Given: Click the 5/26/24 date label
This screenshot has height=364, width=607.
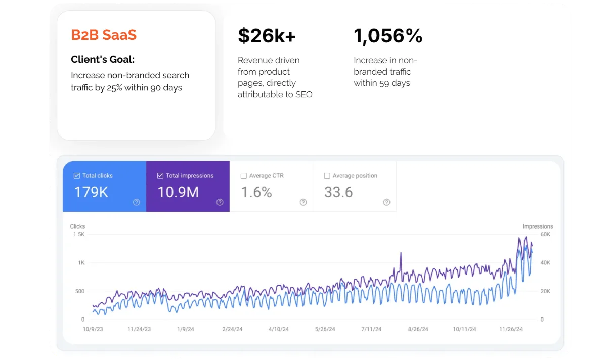Looking at the screenshot, I should coord(325,329).
